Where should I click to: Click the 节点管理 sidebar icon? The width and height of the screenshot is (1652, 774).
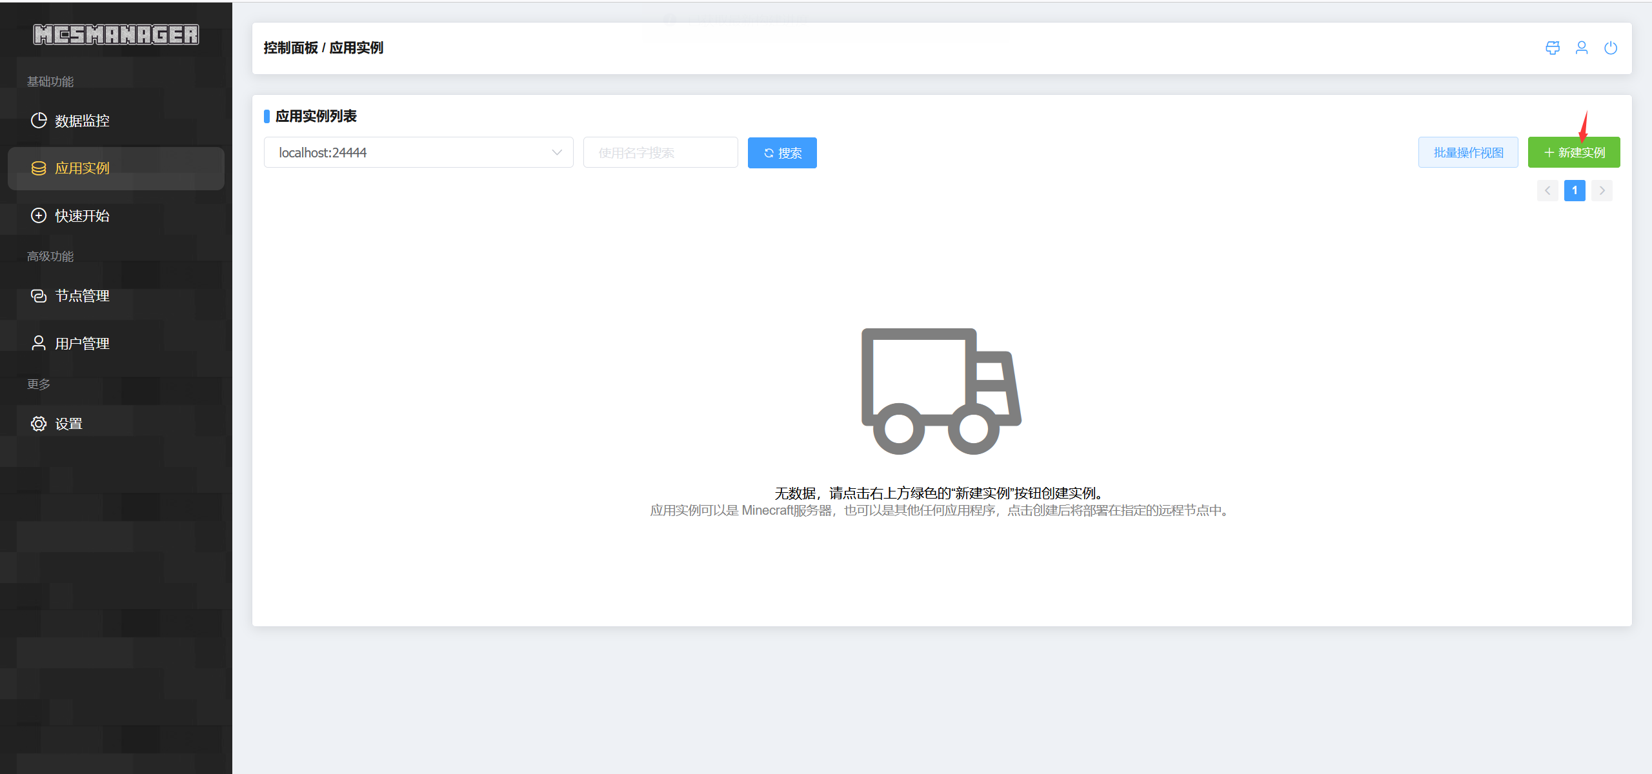tap(39, 296)
